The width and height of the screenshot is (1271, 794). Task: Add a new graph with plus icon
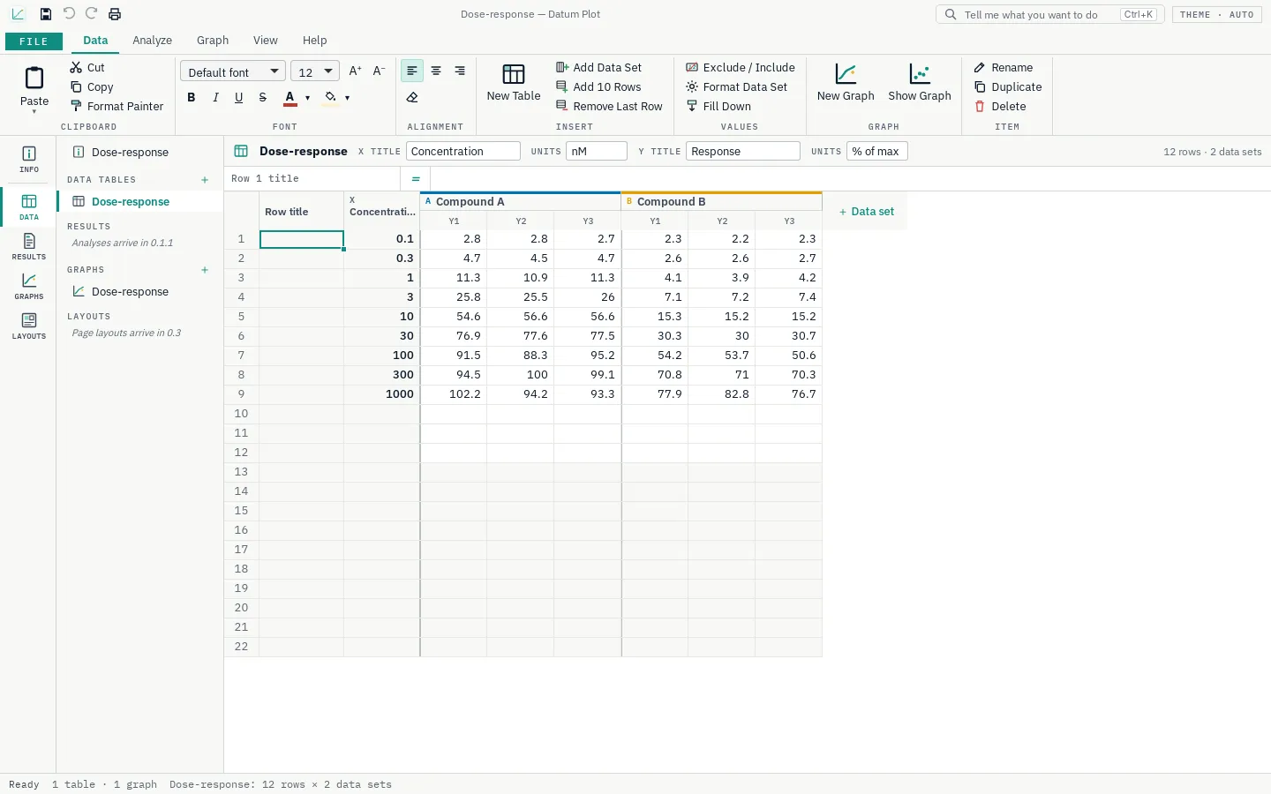(x=205, y=270)
